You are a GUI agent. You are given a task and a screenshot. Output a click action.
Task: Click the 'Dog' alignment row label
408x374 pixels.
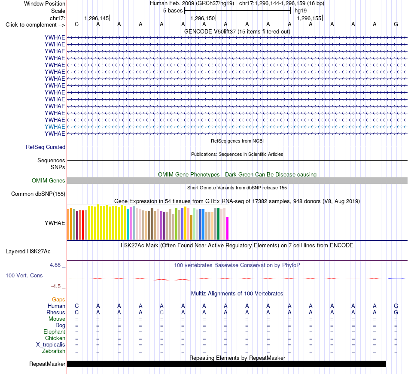tap(60, 325)
